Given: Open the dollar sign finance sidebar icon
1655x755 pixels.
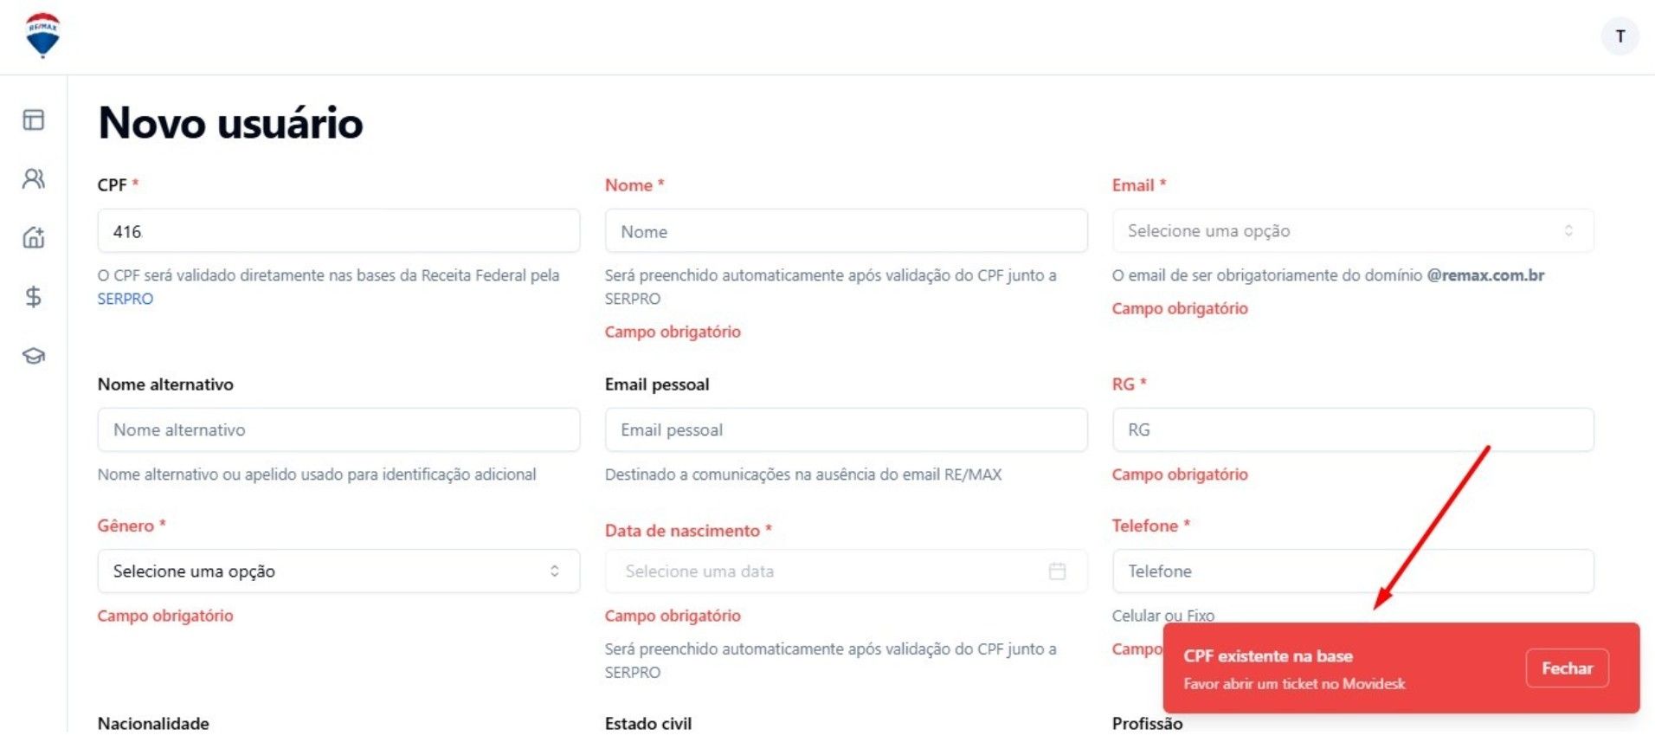Looking at the screenshot, I should click(x=34, y=297).
